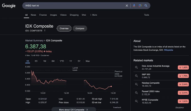
Task: Click the Open value 6.524,62
Action: coord(43,99)
